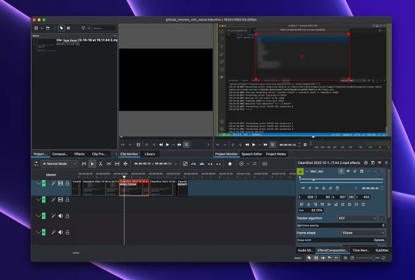Click the Master timeline button
The image size is (415, 280).
pos(51,174)
